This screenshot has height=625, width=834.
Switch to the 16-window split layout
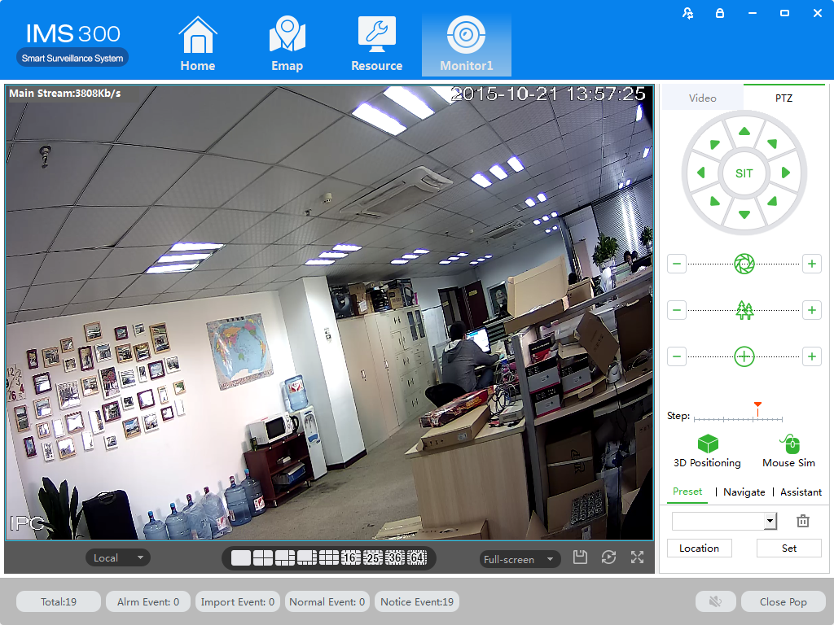coord(350,557)
